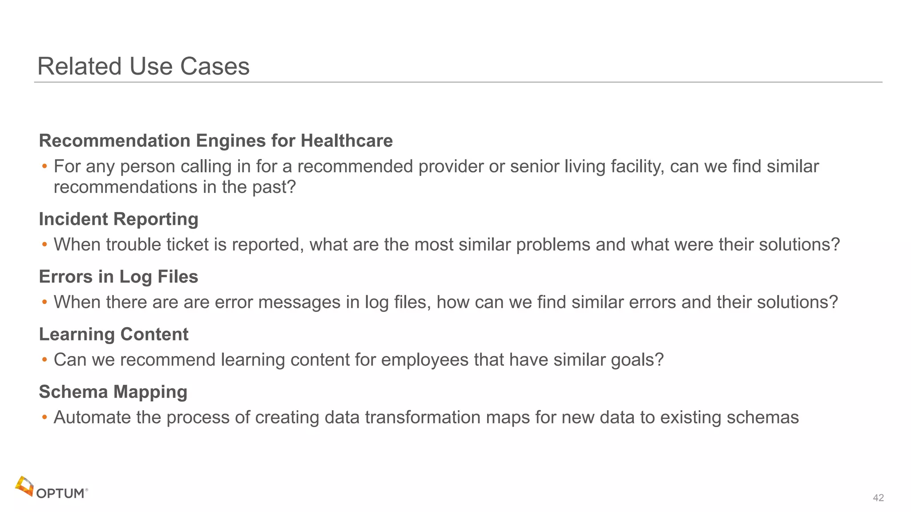Click the orange bullet before 'For any person'
Image resolution: width=911 pixels, height=512 pixels.
coord(44,167)
